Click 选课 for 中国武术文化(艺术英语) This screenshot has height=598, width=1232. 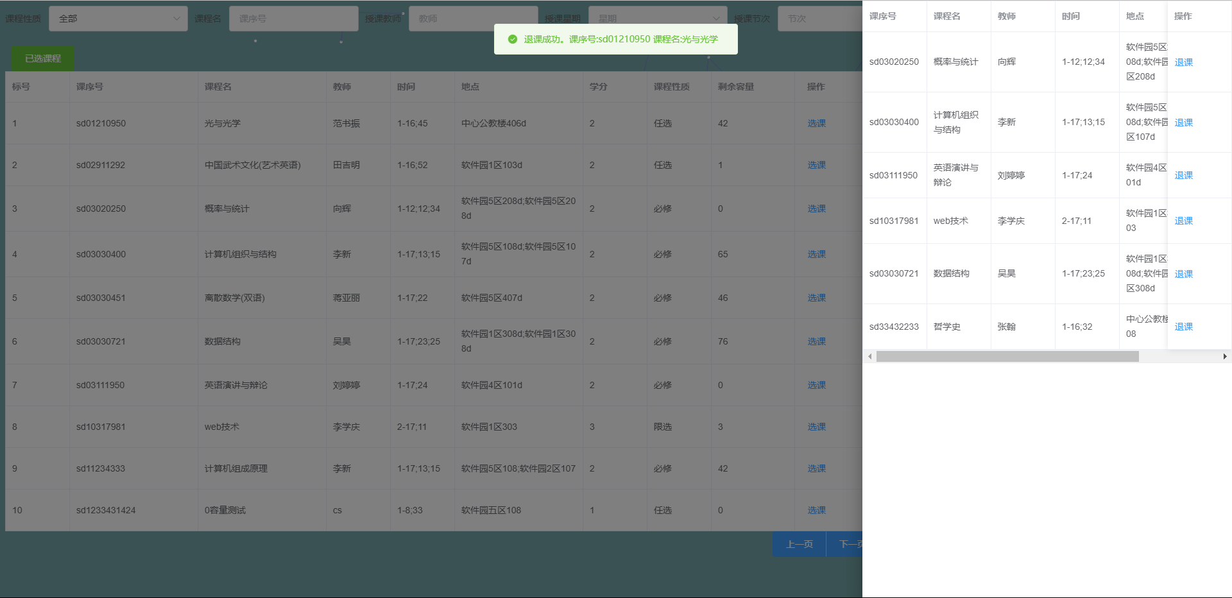pos(816,165)
